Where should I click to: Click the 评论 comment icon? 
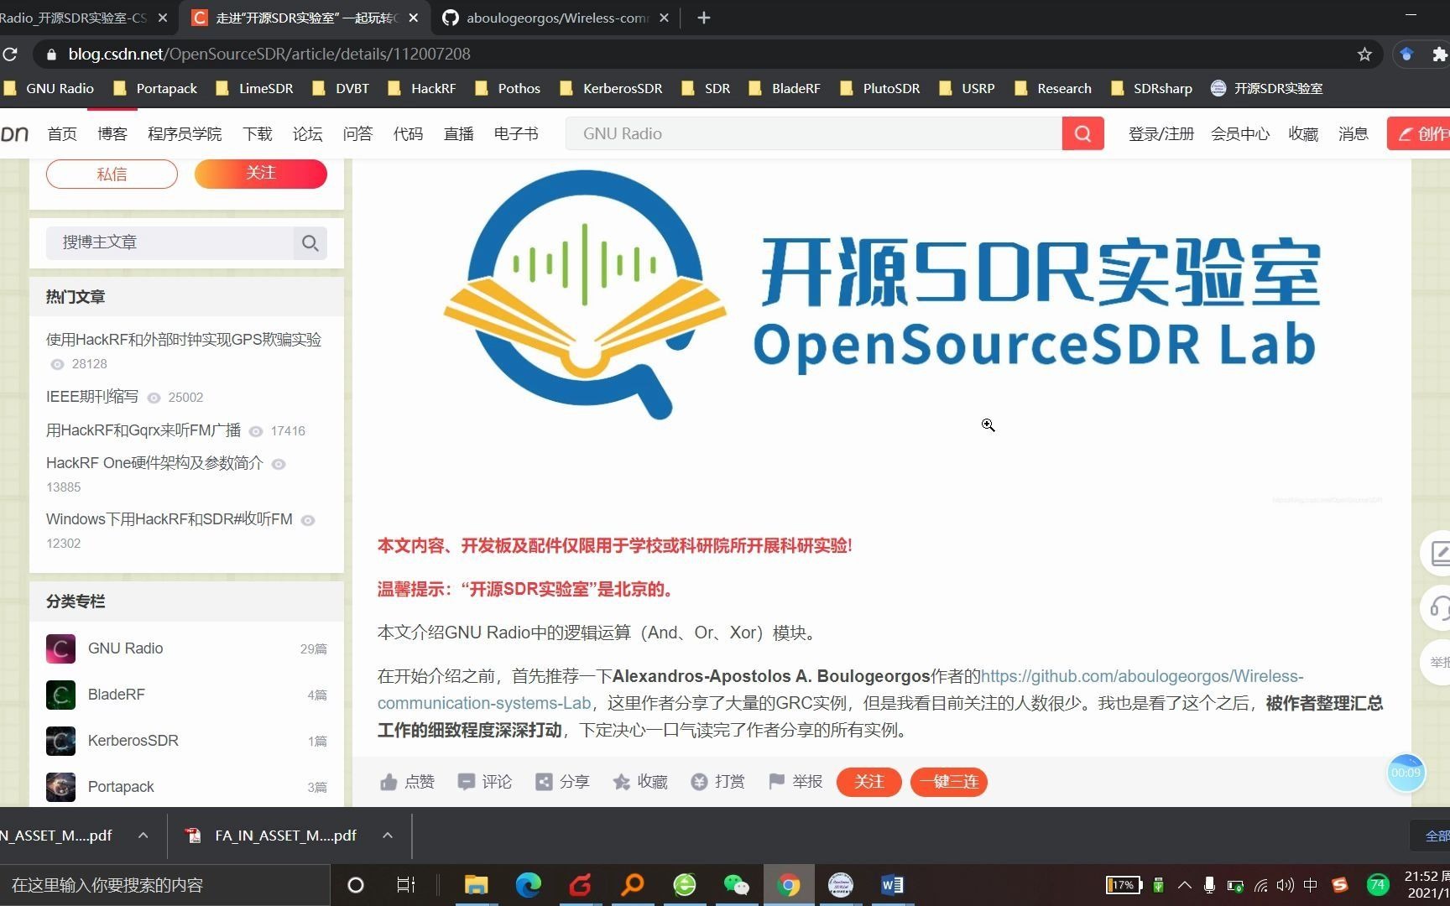(x=467, y=782)
